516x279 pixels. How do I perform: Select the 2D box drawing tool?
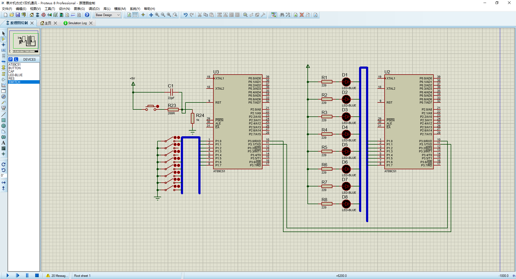coord(3,120)
